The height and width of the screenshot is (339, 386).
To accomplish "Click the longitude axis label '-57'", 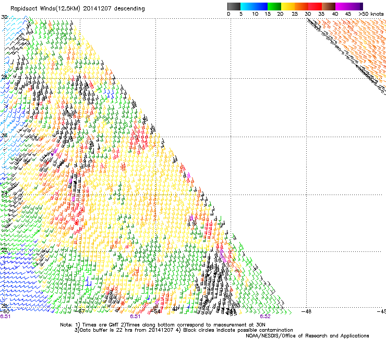I will coord(80,311).
